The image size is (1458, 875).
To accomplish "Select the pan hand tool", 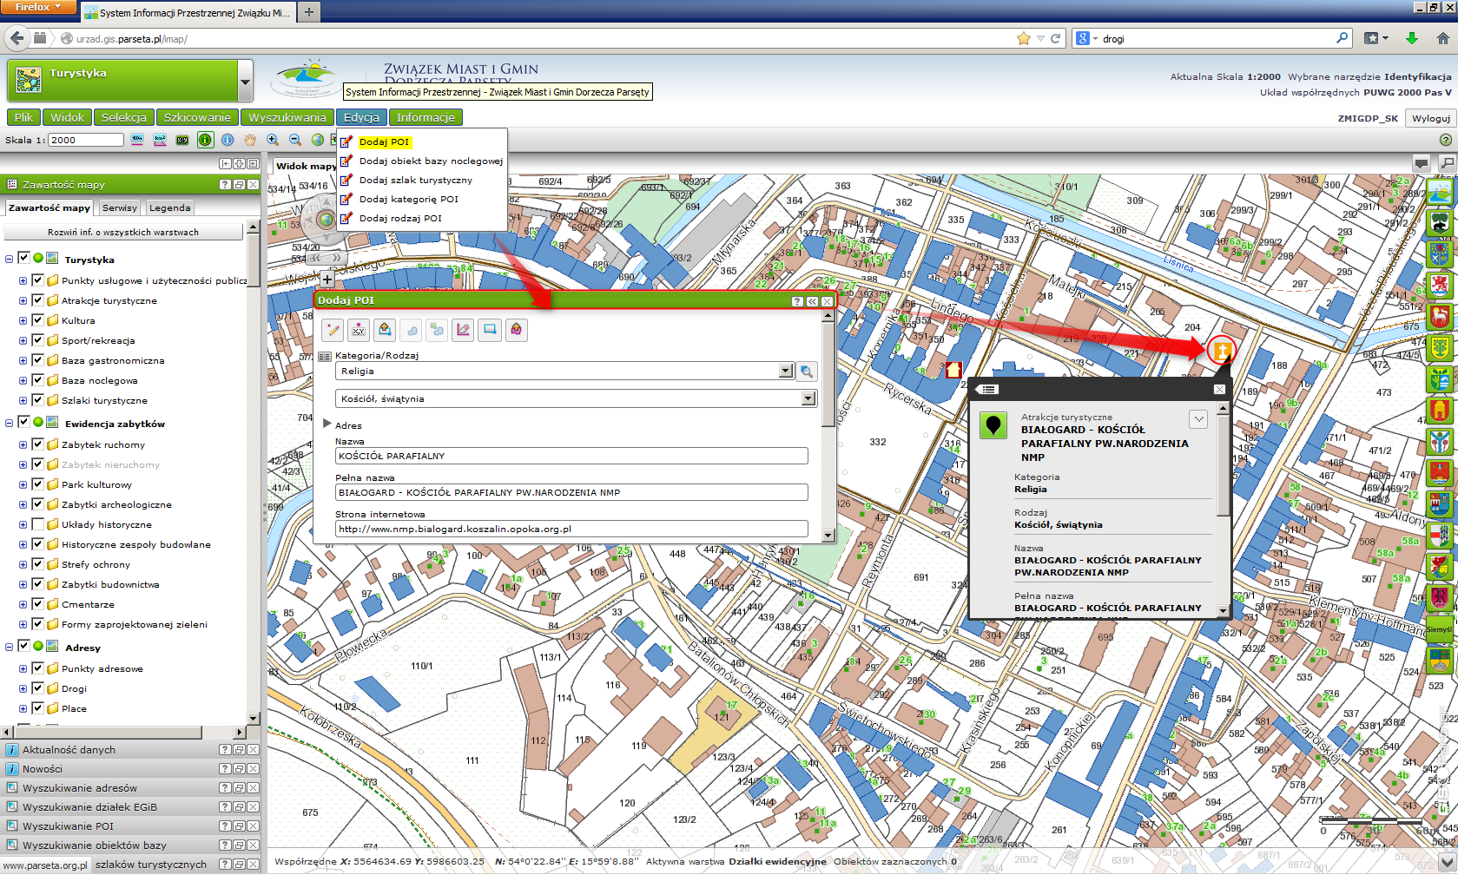I will click(x=250, y=140).
